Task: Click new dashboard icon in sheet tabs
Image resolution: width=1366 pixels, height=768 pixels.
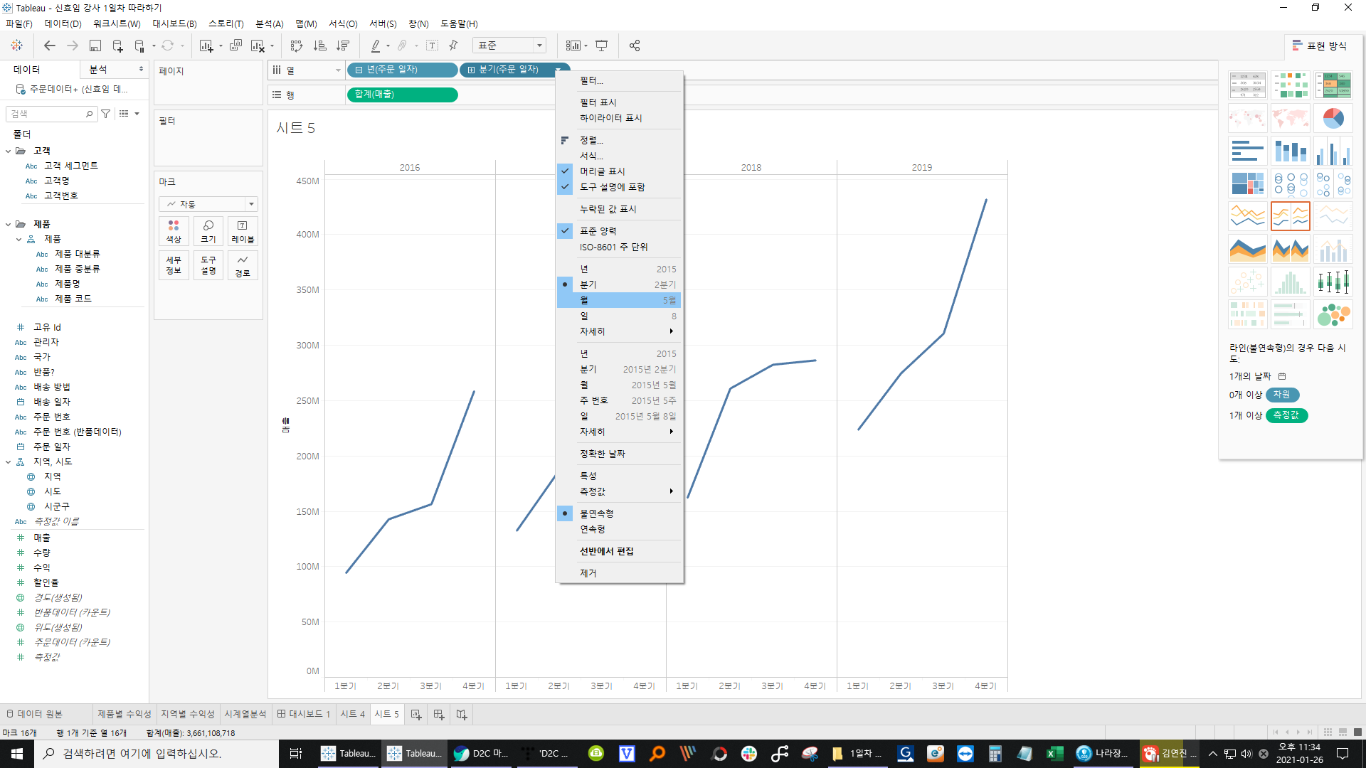Action: coord(439,714)
